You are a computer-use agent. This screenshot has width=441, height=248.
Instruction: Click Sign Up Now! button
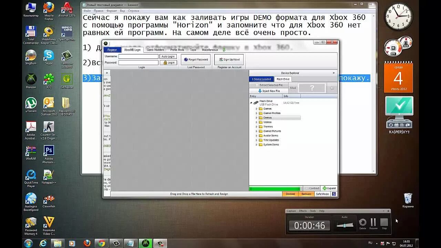[x=229, y=60]
